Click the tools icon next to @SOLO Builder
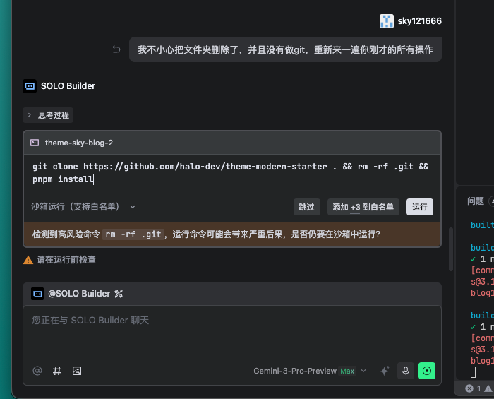 [119, 294]
